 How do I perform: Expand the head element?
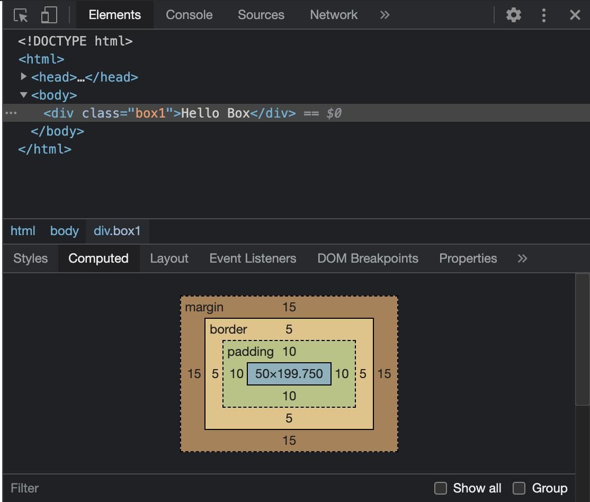tap(23, 77)
